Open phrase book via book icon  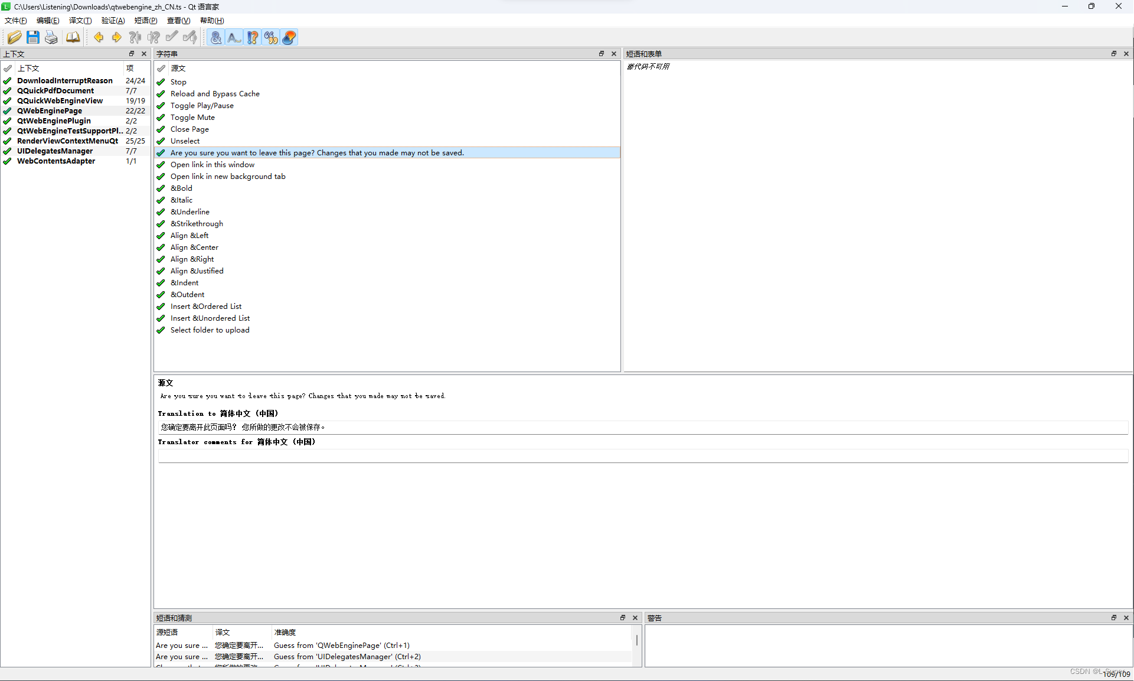pos(73,38)
